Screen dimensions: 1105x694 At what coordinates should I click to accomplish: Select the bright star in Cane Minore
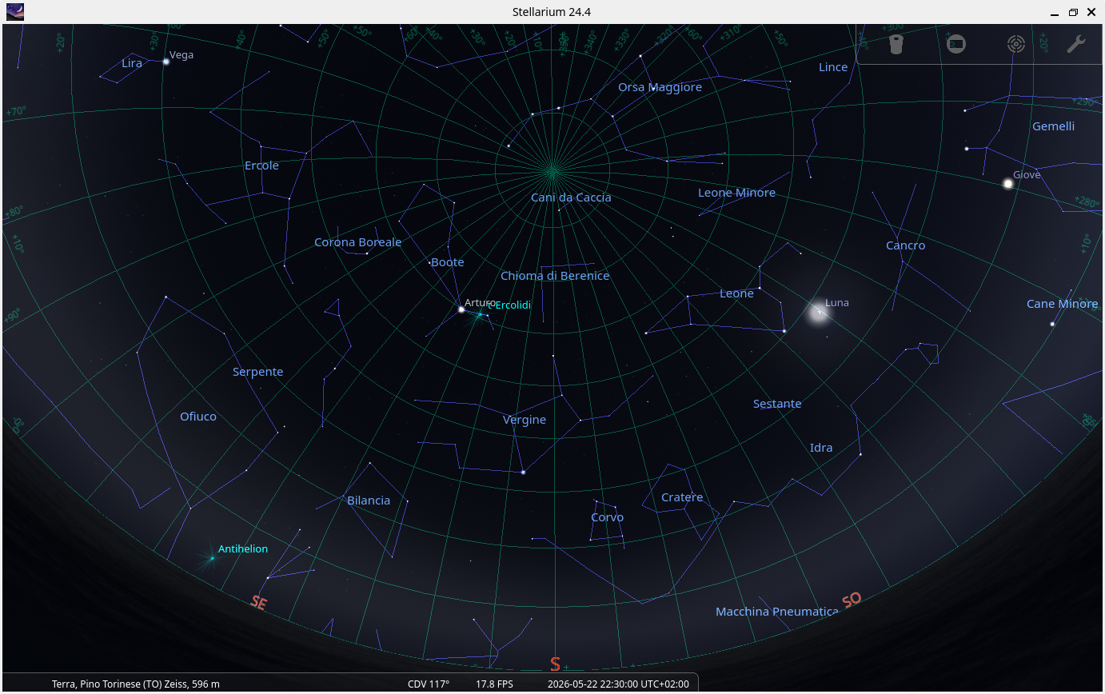[x=1052, y=324]
